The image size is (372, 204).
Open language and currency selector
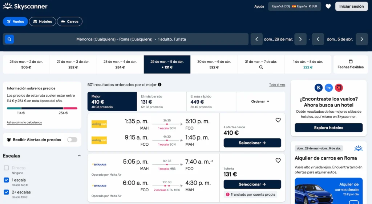[294, 7]
